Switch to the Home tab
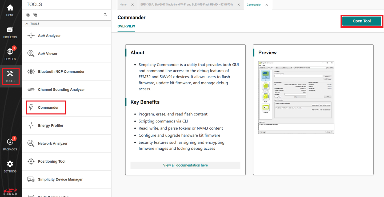This screenshot has width=384, height=197. [123, 5]
